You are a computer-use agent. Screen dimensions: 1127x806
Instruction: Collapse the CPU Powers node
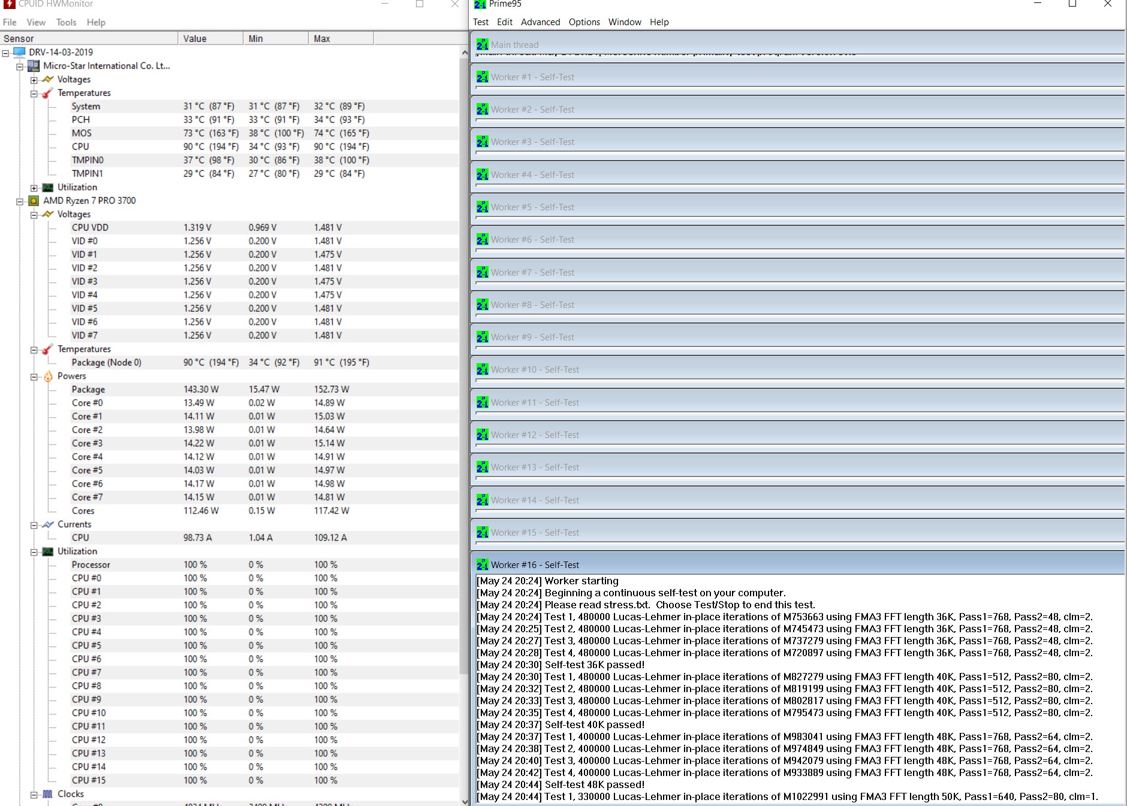[x=34, y=377]
